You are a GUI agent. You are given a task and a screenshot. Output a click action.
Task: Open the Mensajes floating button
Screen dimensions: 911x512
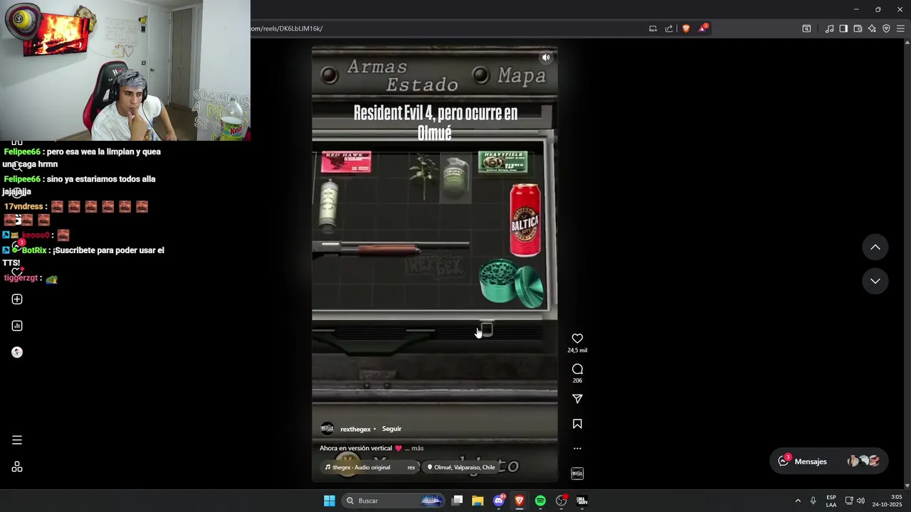pos(828,462)
